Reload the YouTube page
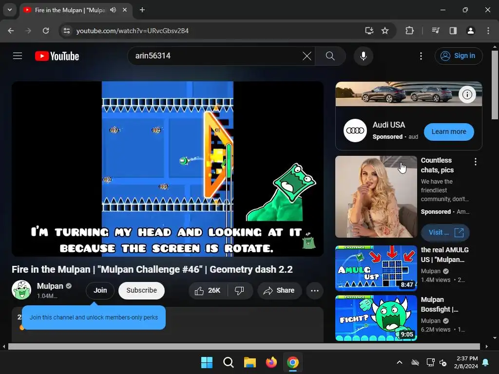 pos(46,31)
